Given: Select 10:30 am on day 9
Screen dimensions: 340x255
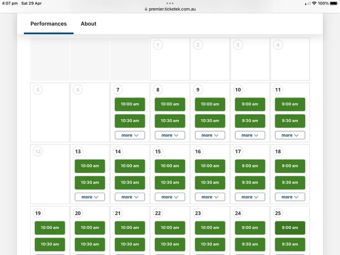Looking at the screenshot, I should point(210,121).
